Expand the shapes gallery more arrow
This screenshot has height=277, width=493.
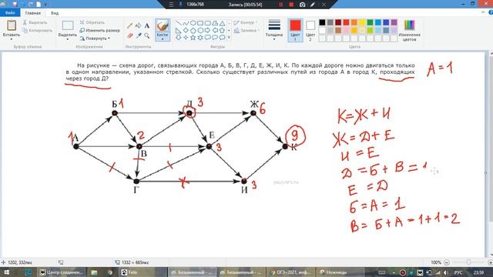(229, 38)
